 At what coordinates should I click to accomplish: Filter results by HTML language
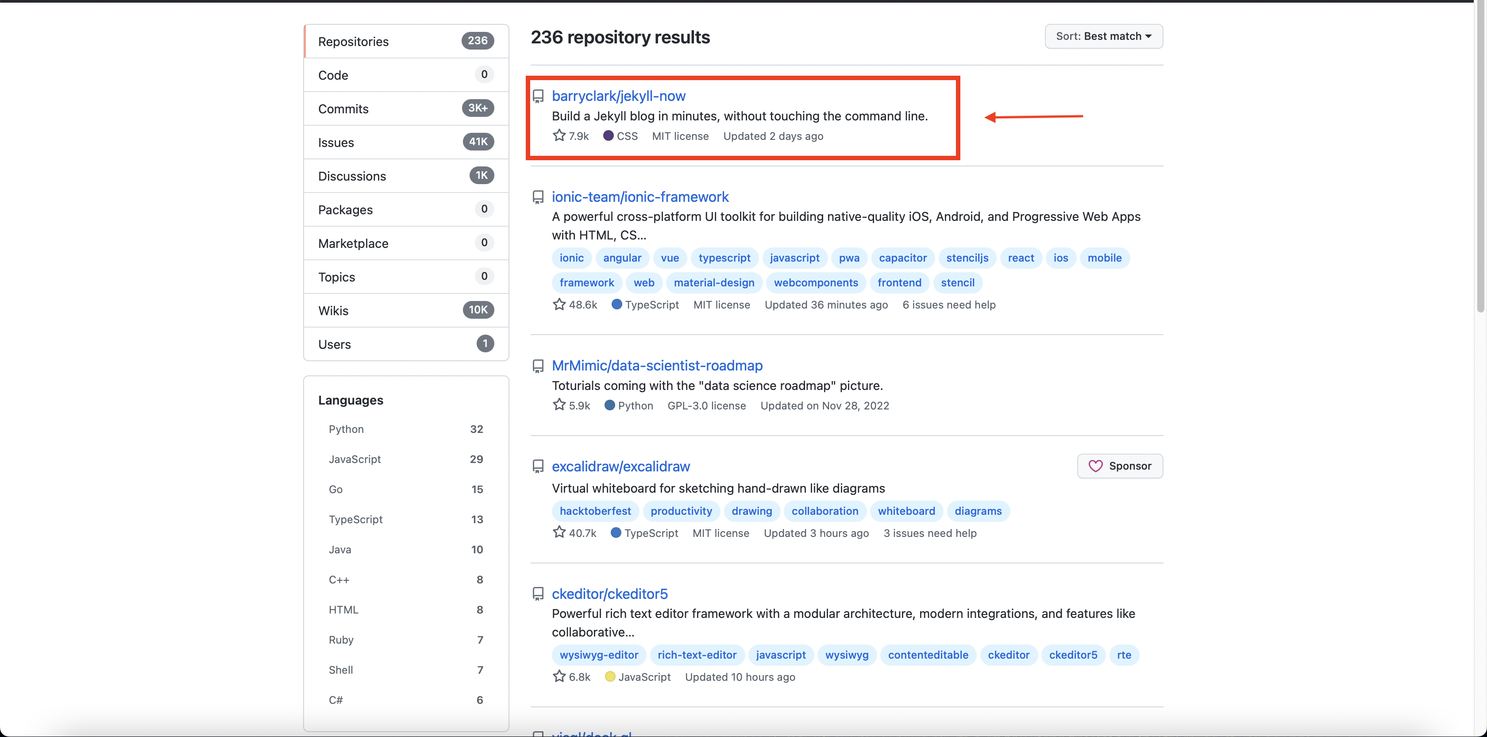[x=406, y=610]
